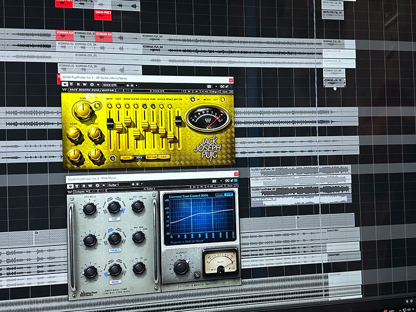Open the dropdown beside the JJP Guitars camera icon
Screen dimensions: 416x312
216,86
